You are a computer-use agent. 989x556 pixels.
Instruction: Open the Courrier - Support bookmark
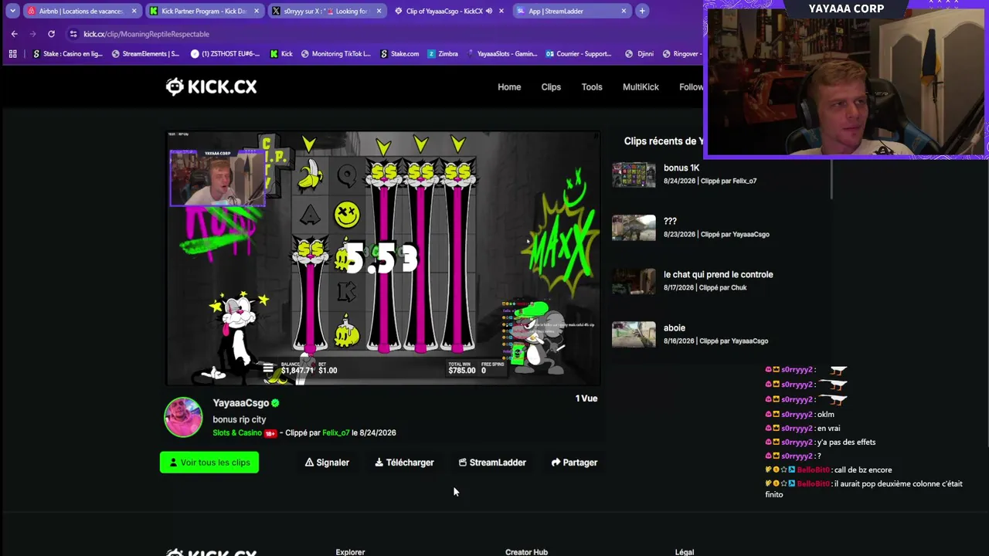coord(579,54)
